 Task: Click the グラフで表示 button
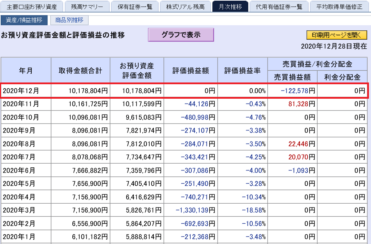point(181,35)
